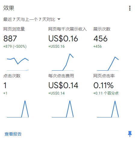Click the US$0.14 cost-per-click value
137x141 pixels.
[63, 85]
